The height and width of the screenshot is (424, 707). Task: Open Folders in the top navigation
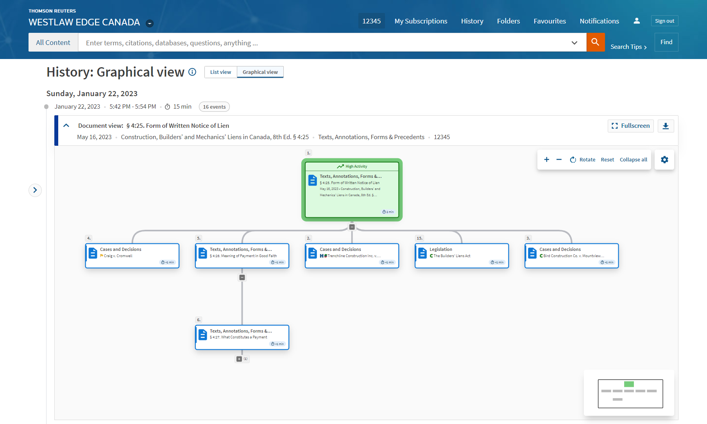click(x=508, y=21)
